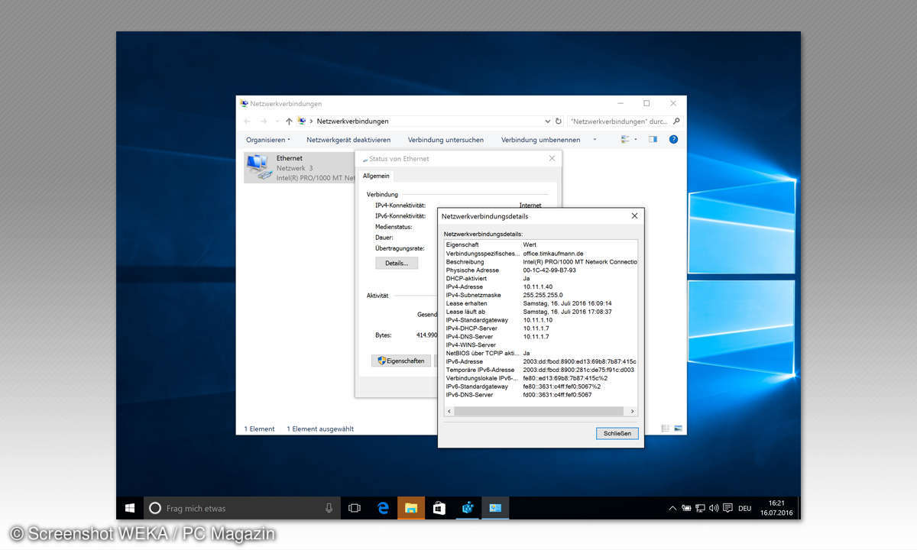Switch to details view icon in status bar

coord(665,429)
